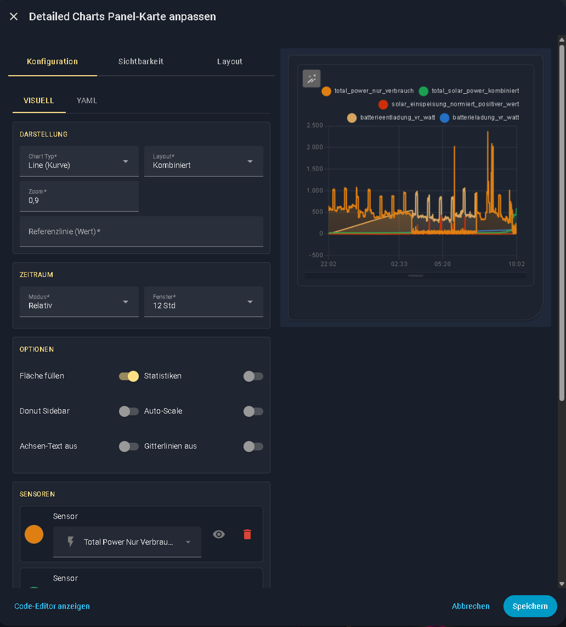
Task: Click batterieladung_vr_watt blue legend dot
Action: coord(445,118)
